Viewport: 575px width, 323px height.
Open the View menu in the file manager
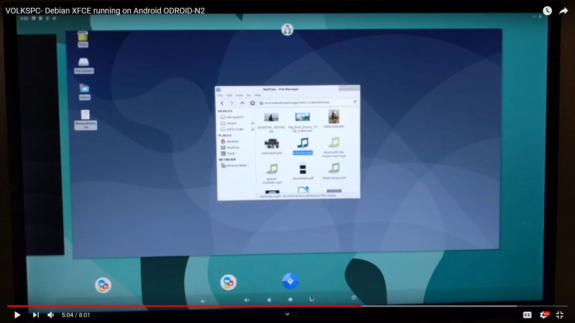[x=239, y=95]
